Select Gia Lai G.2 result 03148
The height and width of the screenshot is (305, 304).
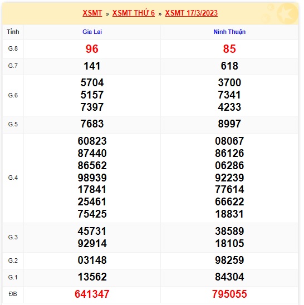92,260
